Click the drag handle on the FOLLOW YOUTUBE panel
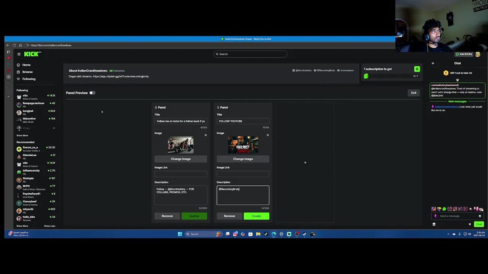Viewport: 488px width, 274px height. point(218,107)
